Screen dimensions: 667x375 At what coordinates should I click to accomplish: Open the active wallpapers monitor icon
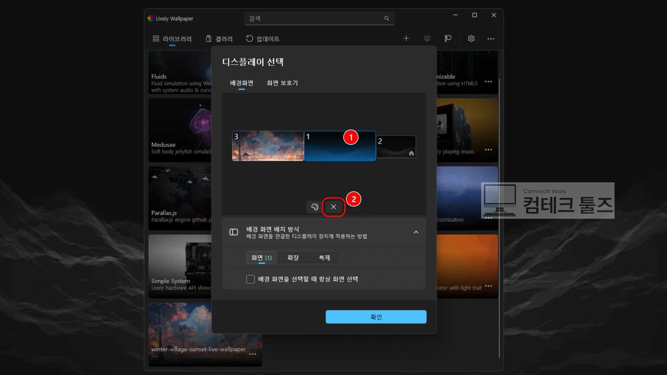427,39
